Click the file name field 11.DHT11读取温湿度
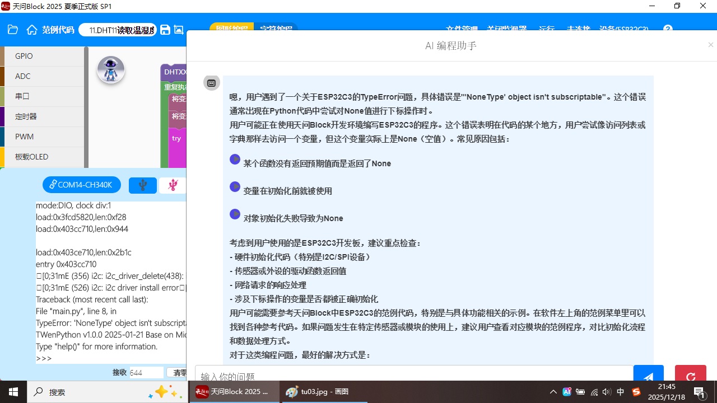Viewport: 717px width, 403px height. (x=118, y=30)
